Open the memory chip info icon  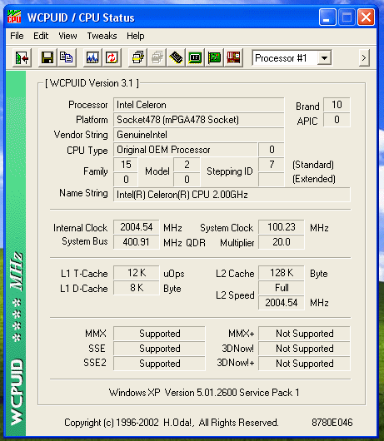click(176, 58)
